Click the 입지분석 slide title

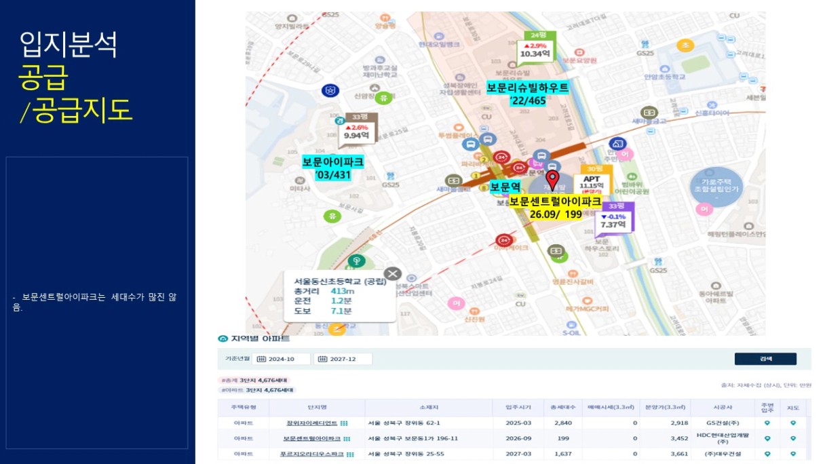click(x=69, y=44)
